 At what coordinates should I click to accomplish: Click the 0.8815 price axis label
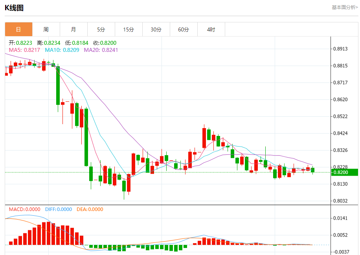click(x=340, y=66)
